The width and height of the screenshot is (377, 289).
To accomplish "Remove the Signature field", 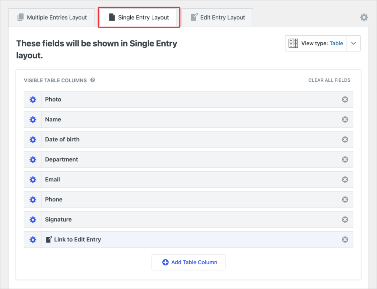I will 345,219.
